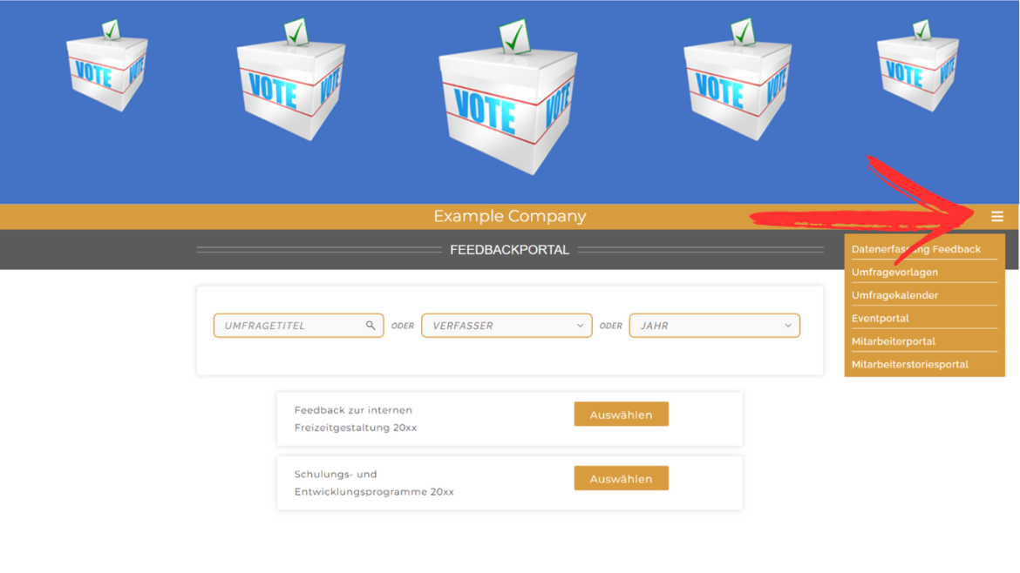Screen dimensions: 1020x573
Task: Select Mitarbeiterportal from the menu
Action: [x=893, y=341]
